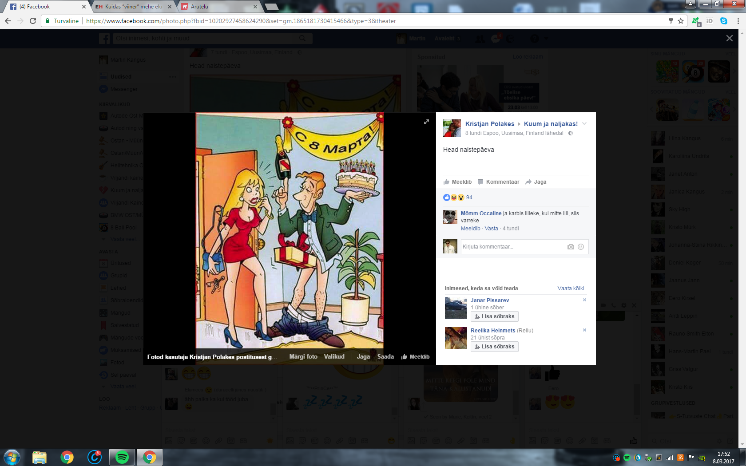
Task: Click Kristjan Polakes avatar thumbnail
Action: coord(452,128)
